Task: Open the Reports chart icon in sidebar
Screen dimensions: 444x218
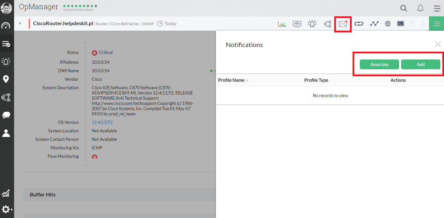Action: [x=6, y=193]
